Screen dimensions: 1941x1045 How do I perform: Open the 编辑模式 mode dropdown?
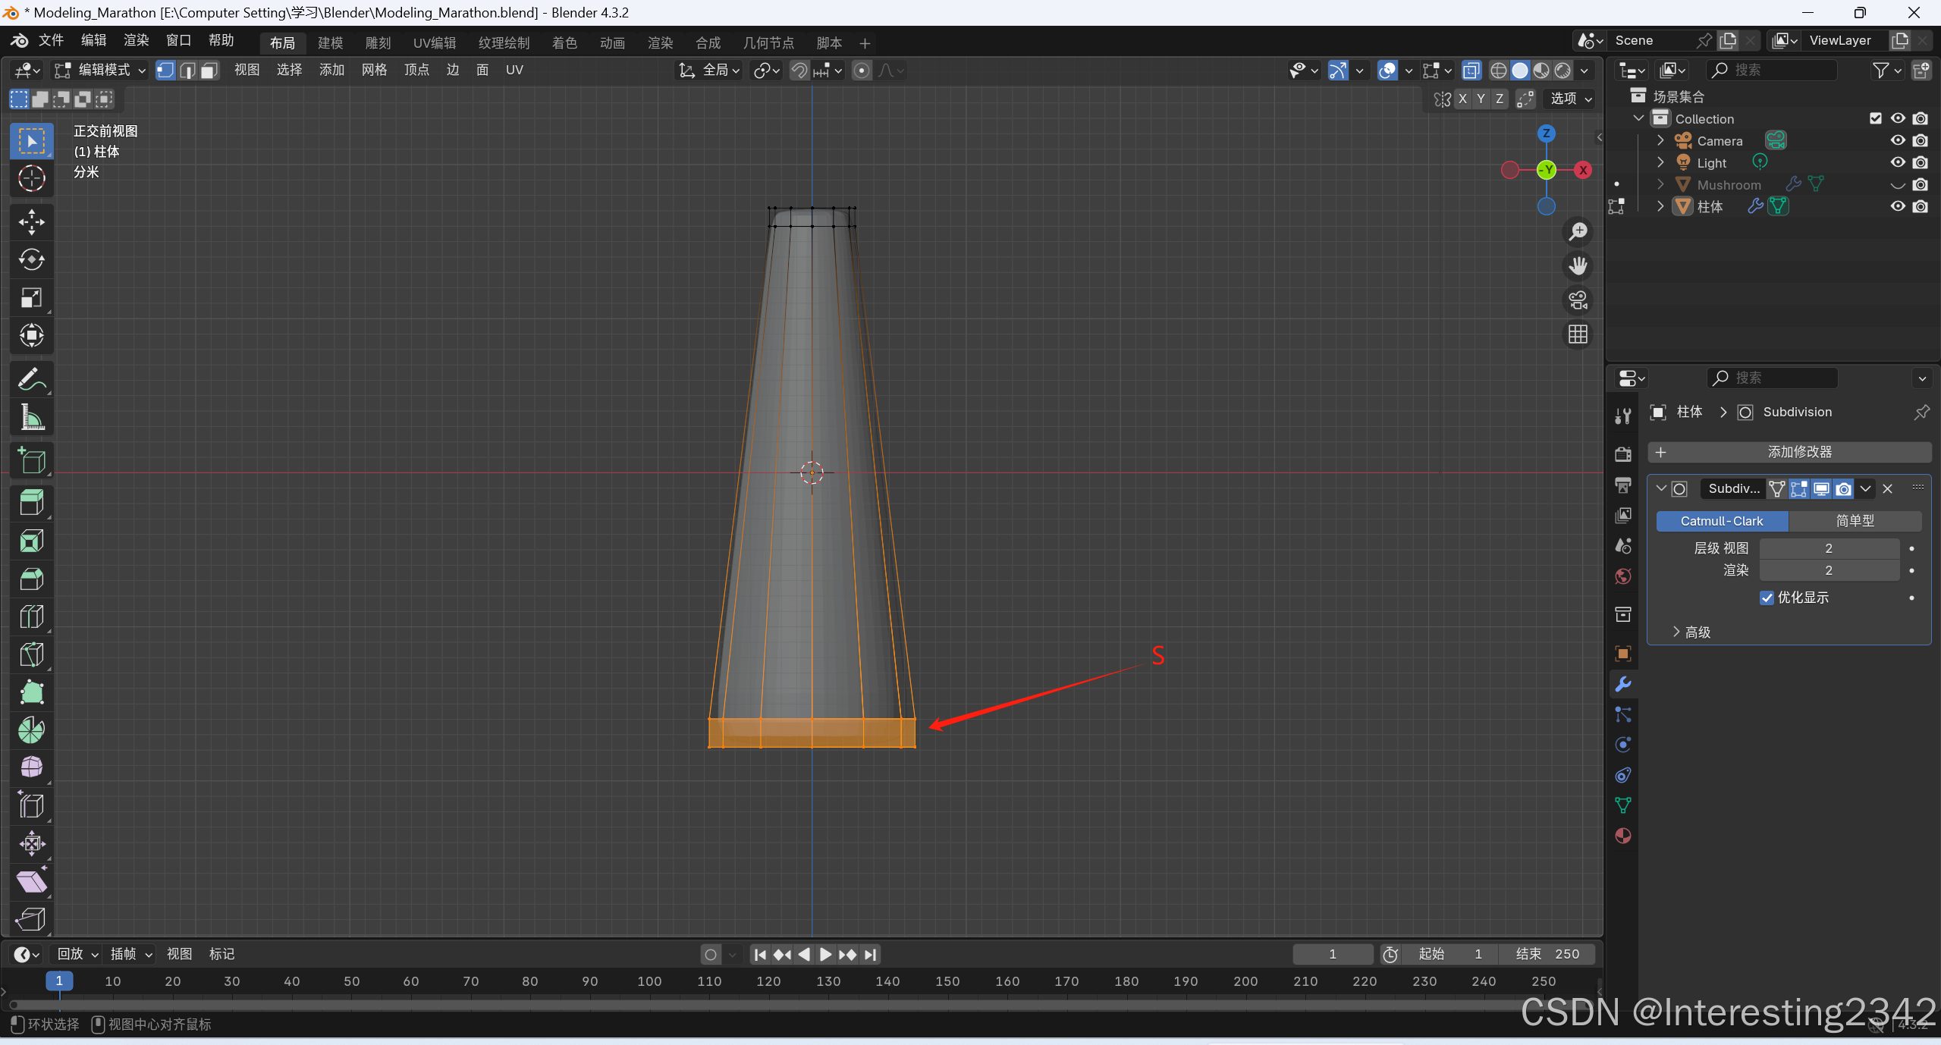100,71
